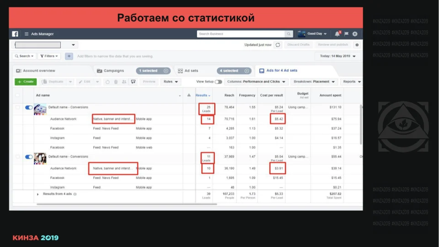Open the Reports dropdown
The height and width of the screenshot is (247, 439).
tap(352, 82)
